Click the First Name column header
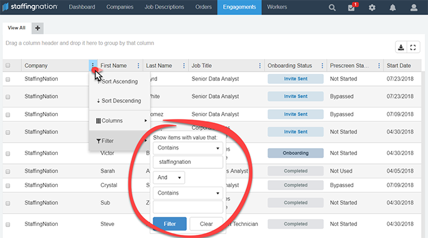428x238 pixels. tap(114, 66)
